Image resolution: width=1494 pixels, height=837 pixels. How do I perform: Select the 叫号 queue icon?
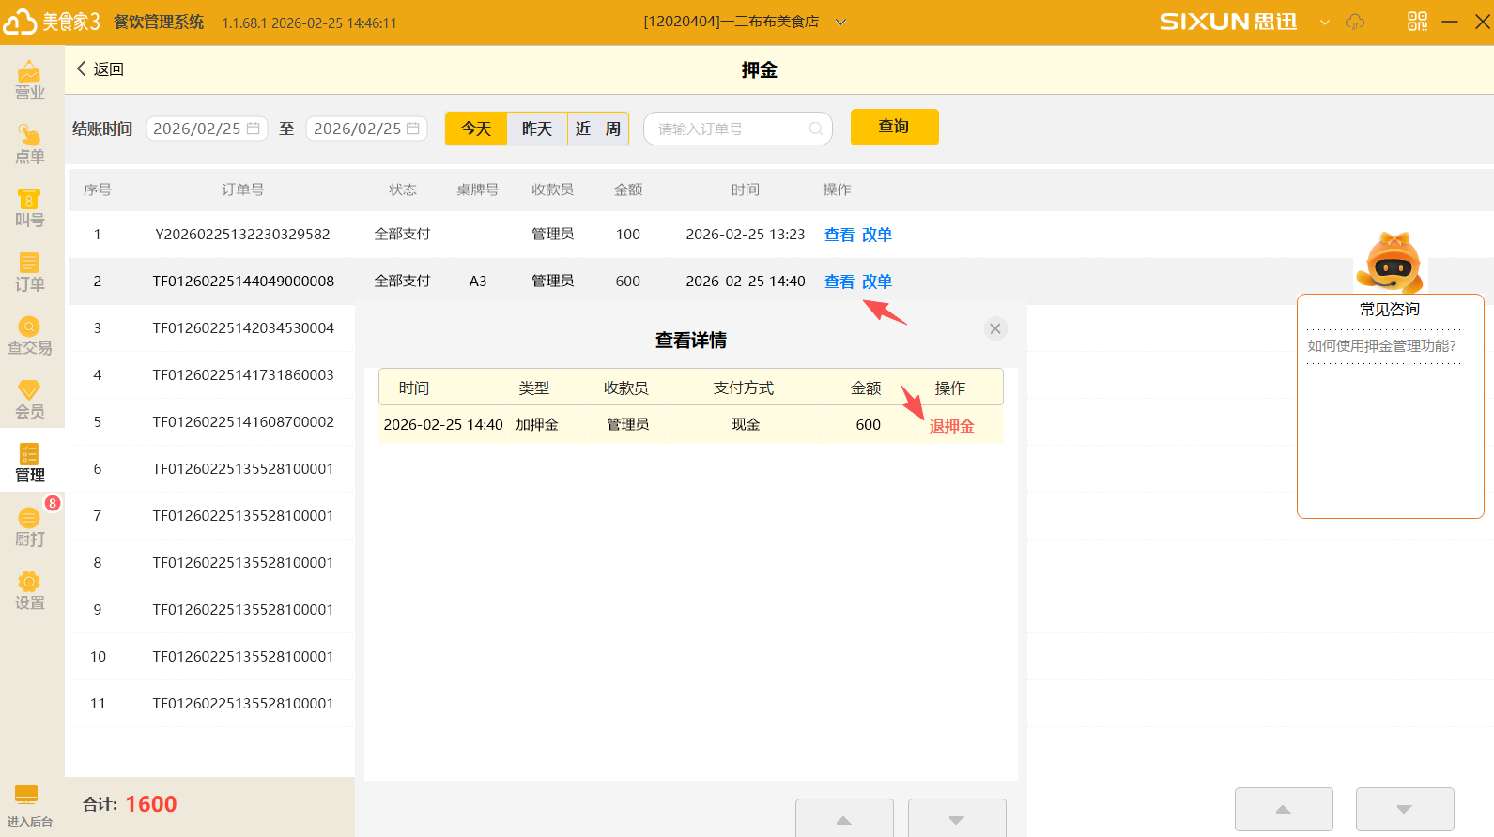pos(29,207)
